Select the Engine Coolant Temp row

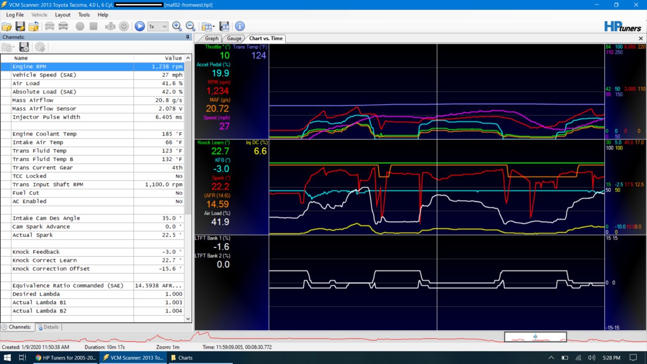point(93,134)
